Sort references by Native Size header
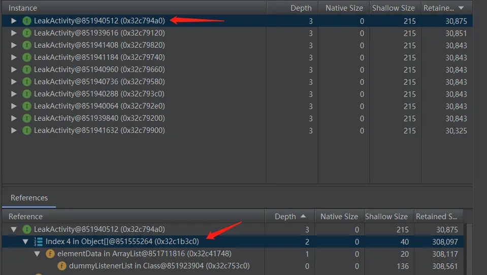The width and height of the screenshot is (487, 275). point(339,216)
